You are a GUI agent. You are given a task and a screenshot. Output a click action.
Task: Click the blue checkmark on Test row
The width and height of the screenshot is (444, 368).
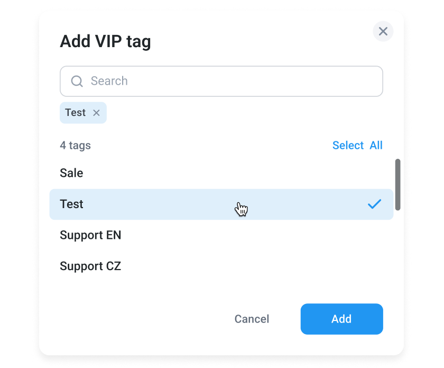(374, 204)
